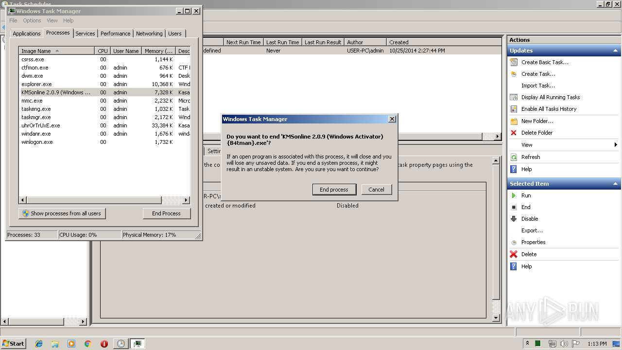
Task: Switch to the Networking tab
Action: (x=149, y=34)
